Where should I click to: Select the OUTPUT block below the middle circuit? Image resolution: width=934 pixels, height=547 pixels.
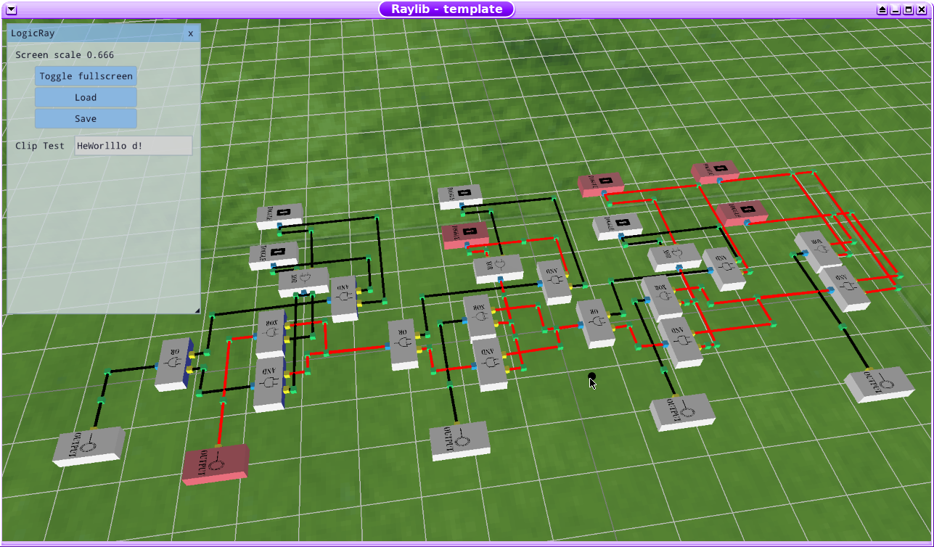[x=459, y=440]
